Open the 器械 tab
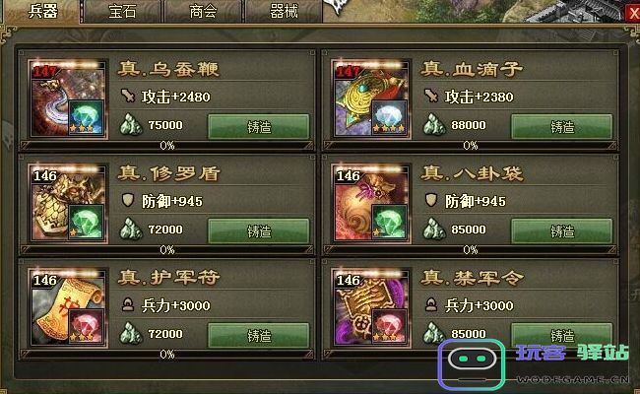Viewport: 640px width, 394px height. [x=284, y=12]
